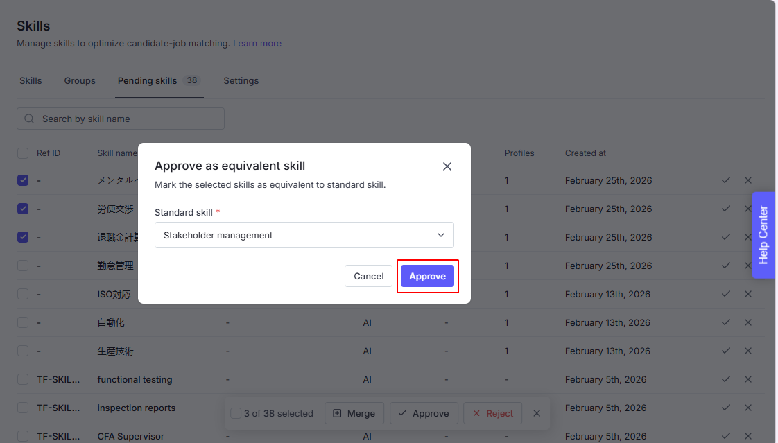Open the Standard skill dropdown
This screenshot has width=778, height=443.
[304, 235]
